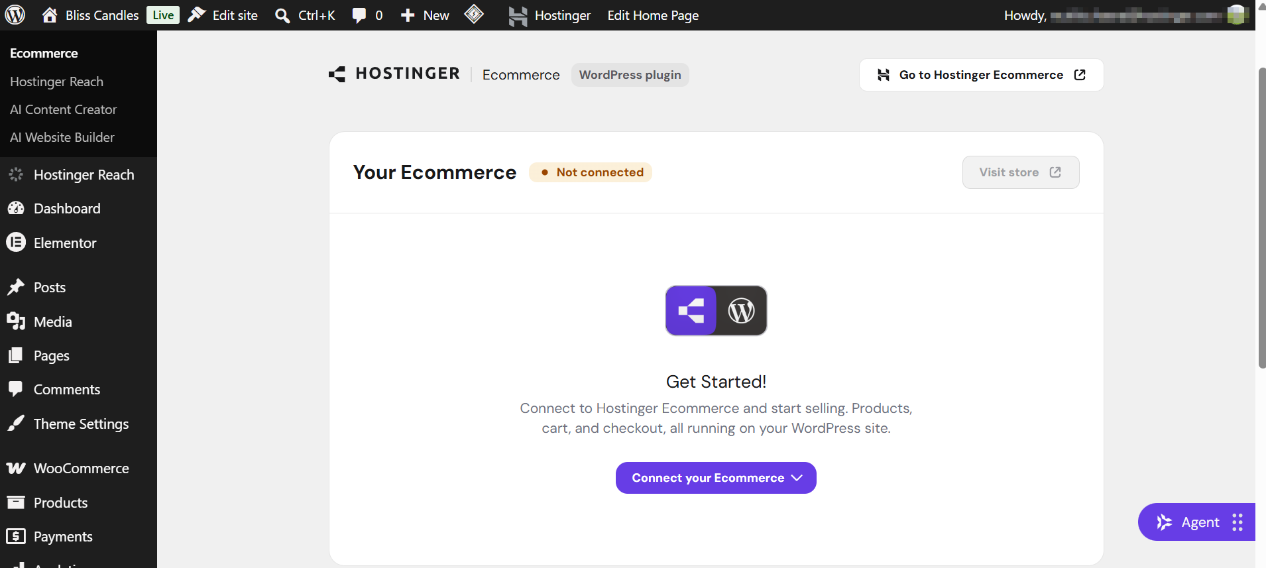The height and width of the screenshot is (568, 1266).
Task: Click the Bliss Candles site name
Action: coord(102,15)
